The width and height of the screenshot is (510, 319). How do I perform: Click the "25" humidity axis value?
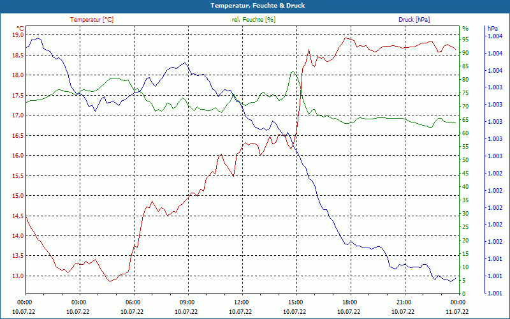[465, 227]
